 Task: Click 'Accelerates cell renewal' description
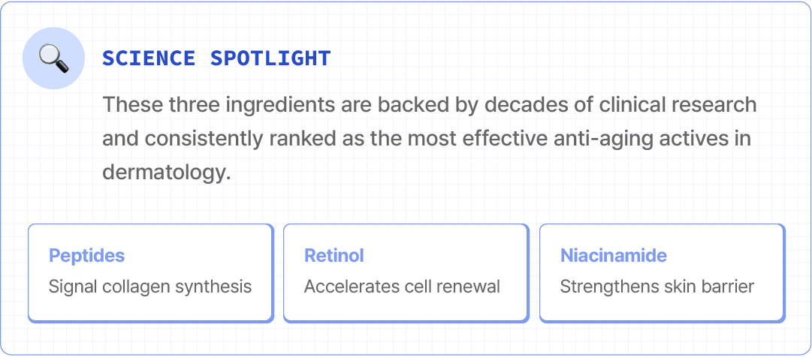(402, 286)
